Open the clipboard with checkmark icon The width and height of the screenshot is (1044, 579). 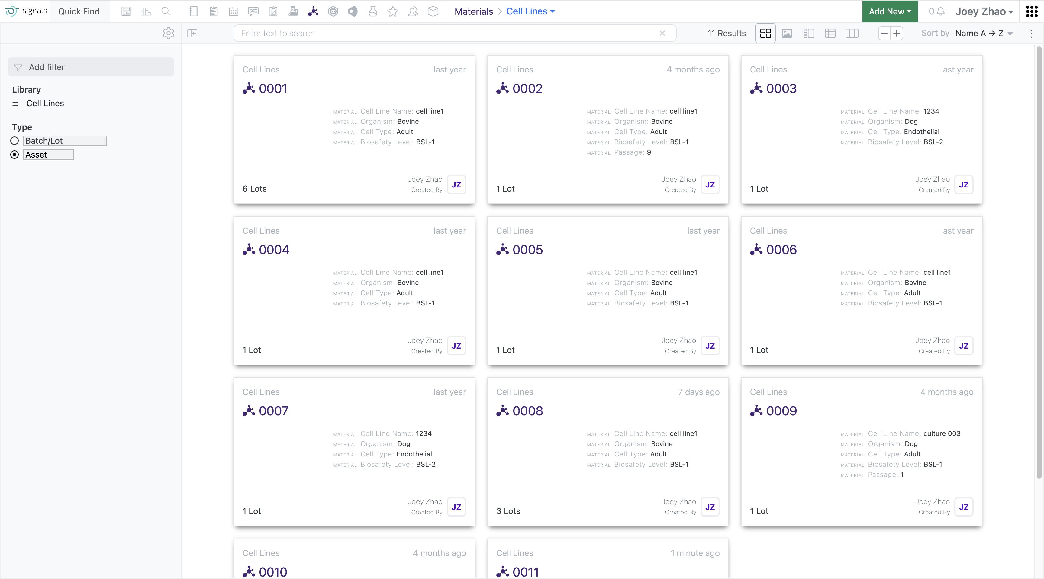click(274, 11)
